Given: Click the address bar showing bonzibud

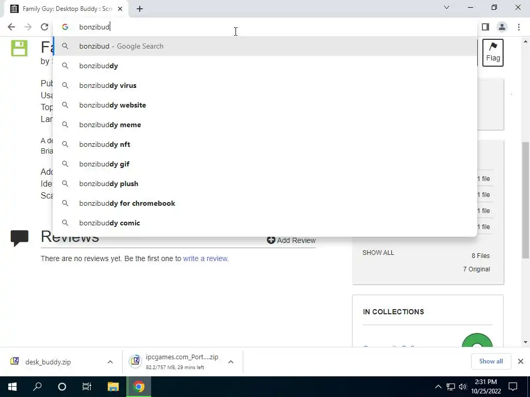Looking at the screenshot, I should point(266,27).
